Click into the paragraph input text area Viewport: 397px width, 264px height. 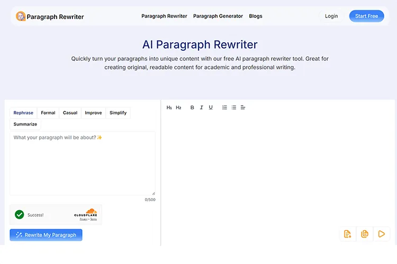click(82, 164)
